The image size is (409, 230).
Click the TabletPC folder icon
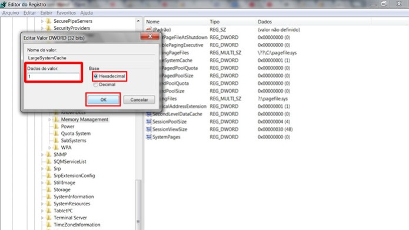49,211
